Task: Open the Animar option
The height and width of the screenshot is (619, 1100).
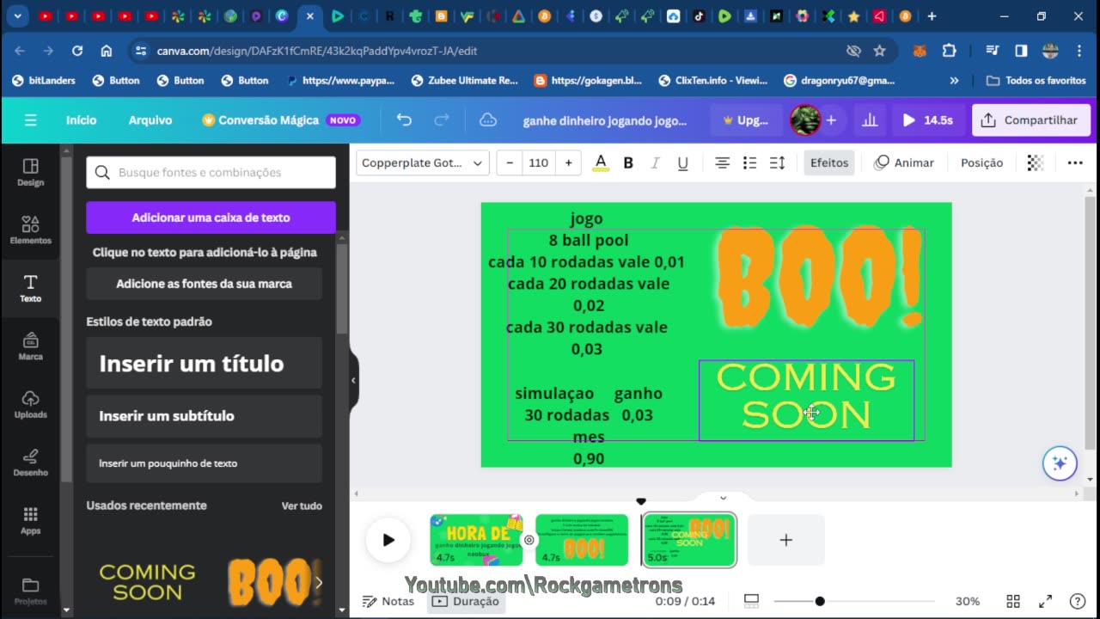Action: click(x=903, y=162)
